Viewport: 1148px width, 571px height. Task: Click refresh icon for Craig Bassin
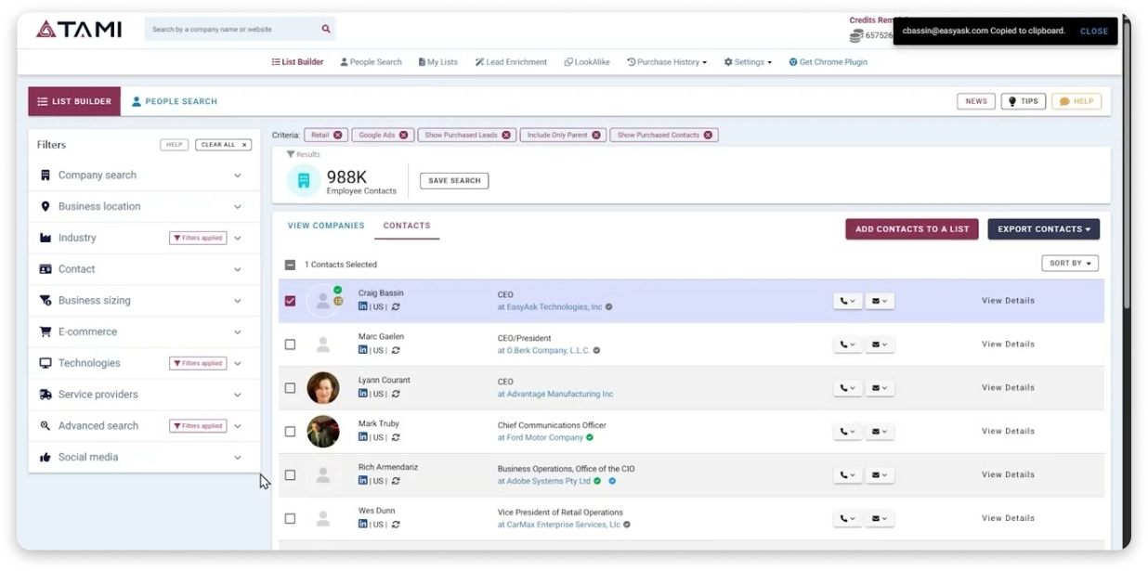(x=396, y=307)
